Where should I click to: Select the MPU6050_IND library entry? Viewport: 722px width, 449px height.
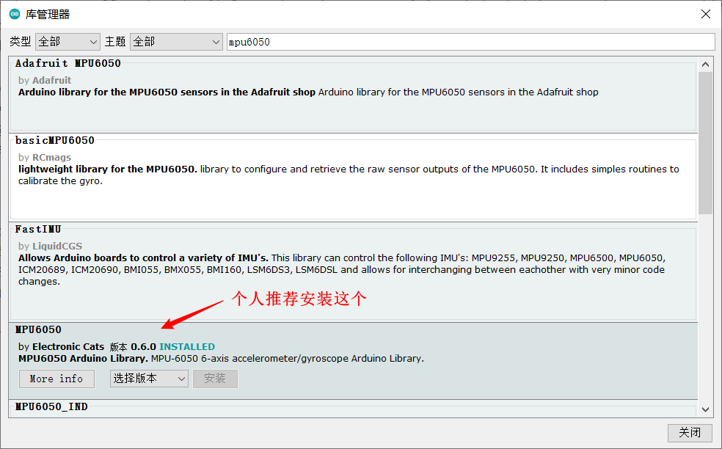click(353, 409)
